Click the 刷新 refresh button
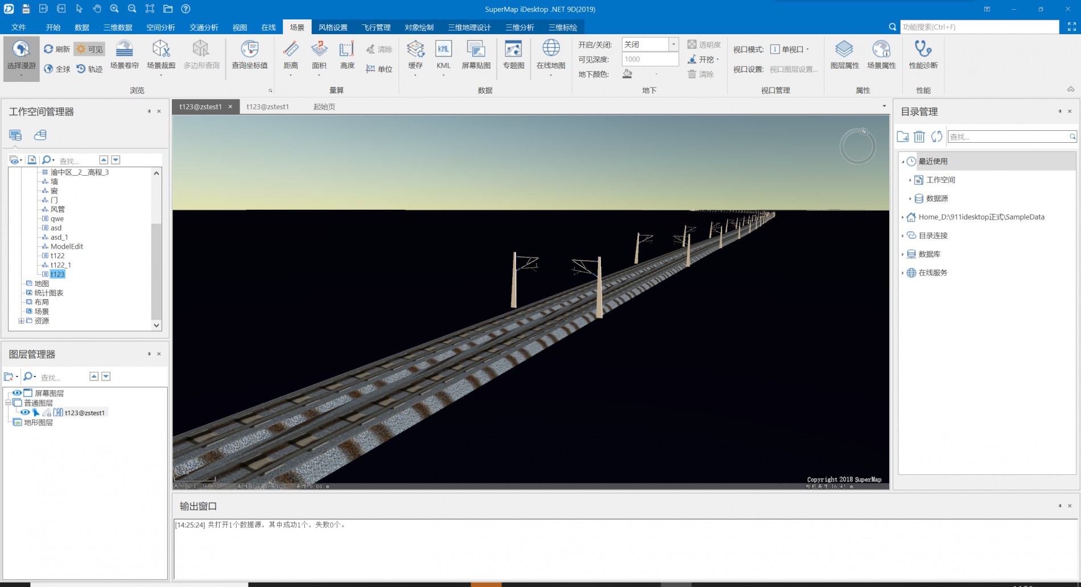This screenshot has width=1081, height=587. 57,49
